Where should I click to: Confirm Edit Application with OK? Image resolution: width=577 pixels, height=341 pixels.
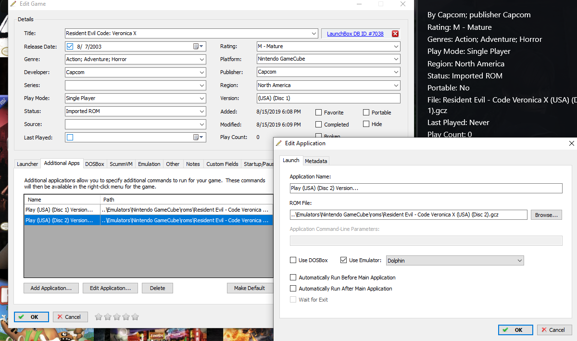pyautogui.click(x=515, y=330)
